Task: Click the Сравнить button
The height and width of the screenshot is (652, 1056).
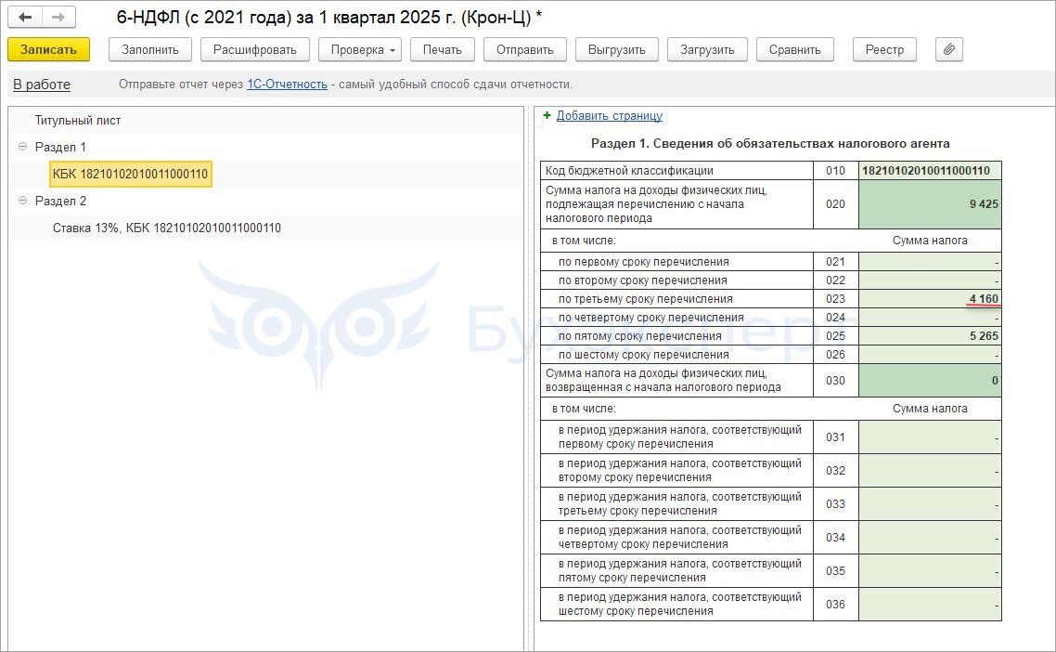Action: (x=794, y=49)
